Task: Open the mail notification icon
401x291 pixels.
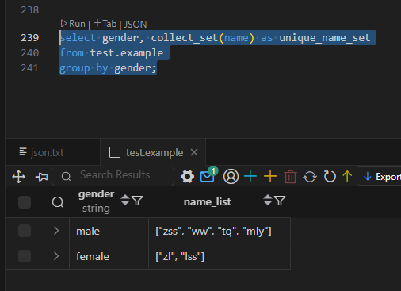Action: coord(208,176)
